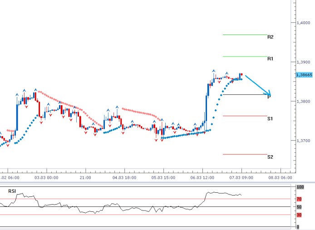The width and height of the screenshot is (315, 230).
Task: Click the 08.03 06:00 time axis label
Action: [x=280, y=178]
